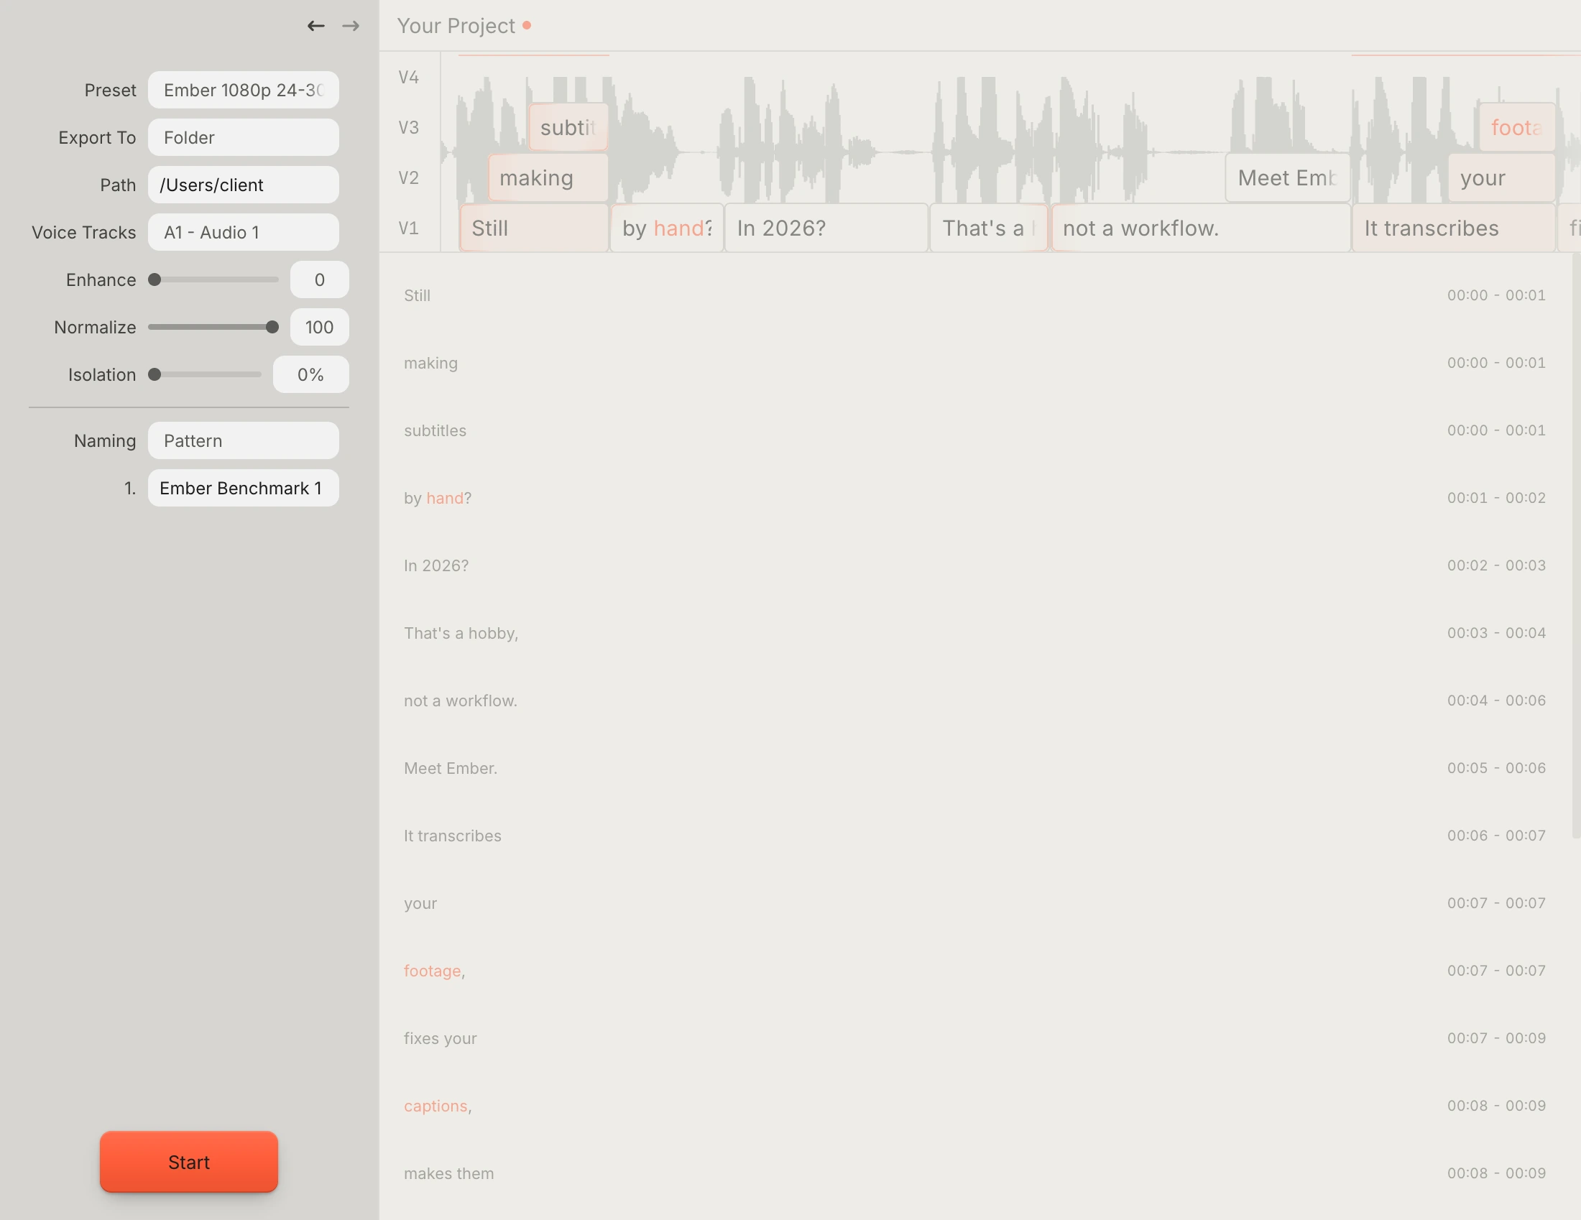Select the V4 track label
1581x1220 pixels.
[409, 78]
